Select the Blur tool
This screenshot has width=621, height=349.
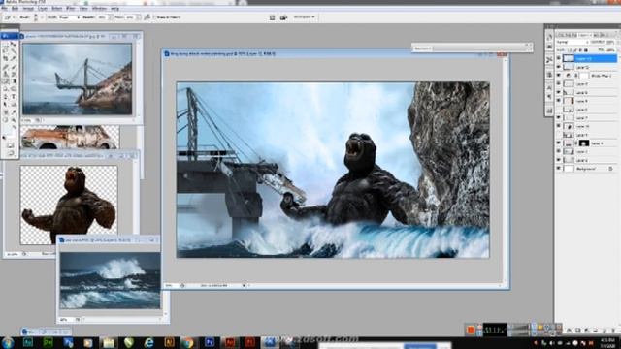point(5,89)
